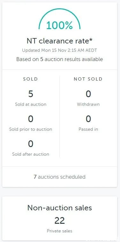Click the Withdrawn label
120x242 pixels.
(88, 104)
